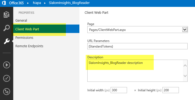
Task: Click the URL Parameters label
Action: [x=98, y=41]
